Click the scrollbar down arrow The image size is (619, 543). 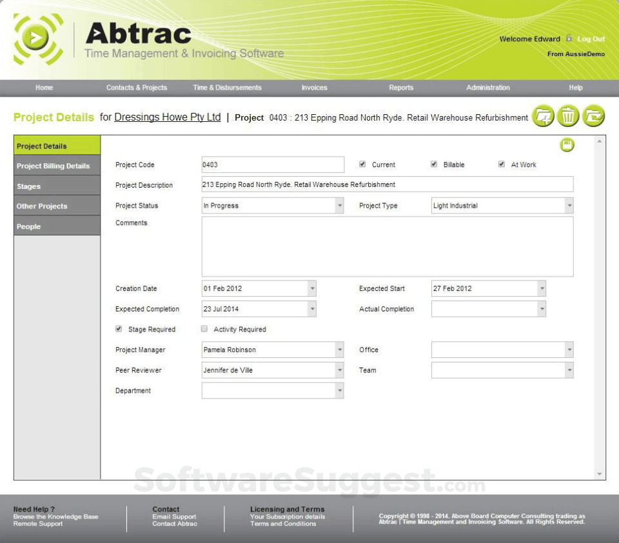tap(599, 474)
